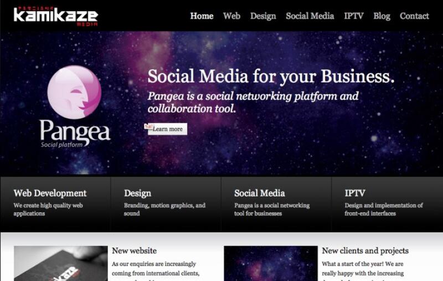Open the IPTV navigation item
The height and width of the screenshot is (281, 443).
(x=354, y=16)
